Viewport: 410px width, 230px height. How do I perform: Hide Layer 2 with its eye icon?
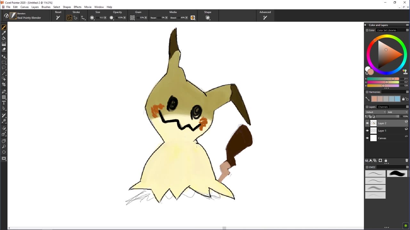[x=367, y=123]
